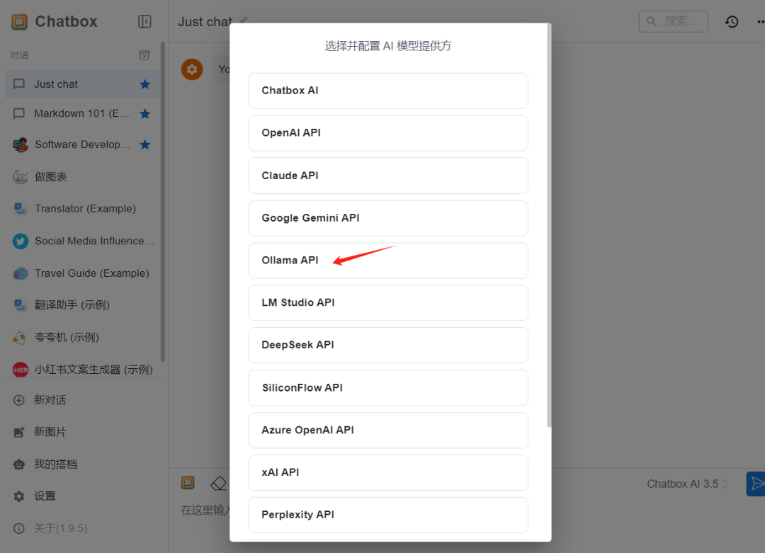This screenshot has height=553, width=765.
Task: Click the pencil icon beside Just chat title
Action: click(x=244, y=21)
